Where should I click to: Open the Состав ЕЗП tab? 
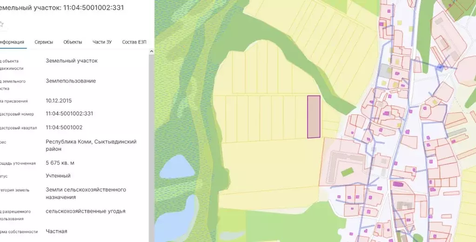(134, 42)
